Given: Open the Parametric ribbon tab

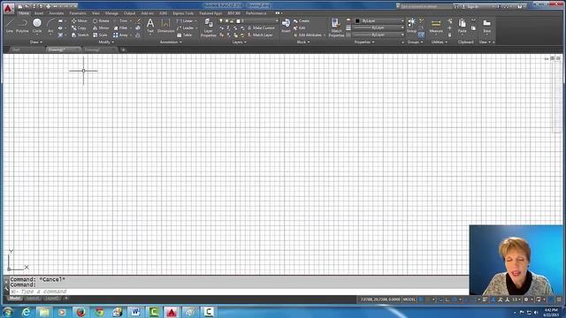Looking at the screenshot, I should (x=78, y=13).
